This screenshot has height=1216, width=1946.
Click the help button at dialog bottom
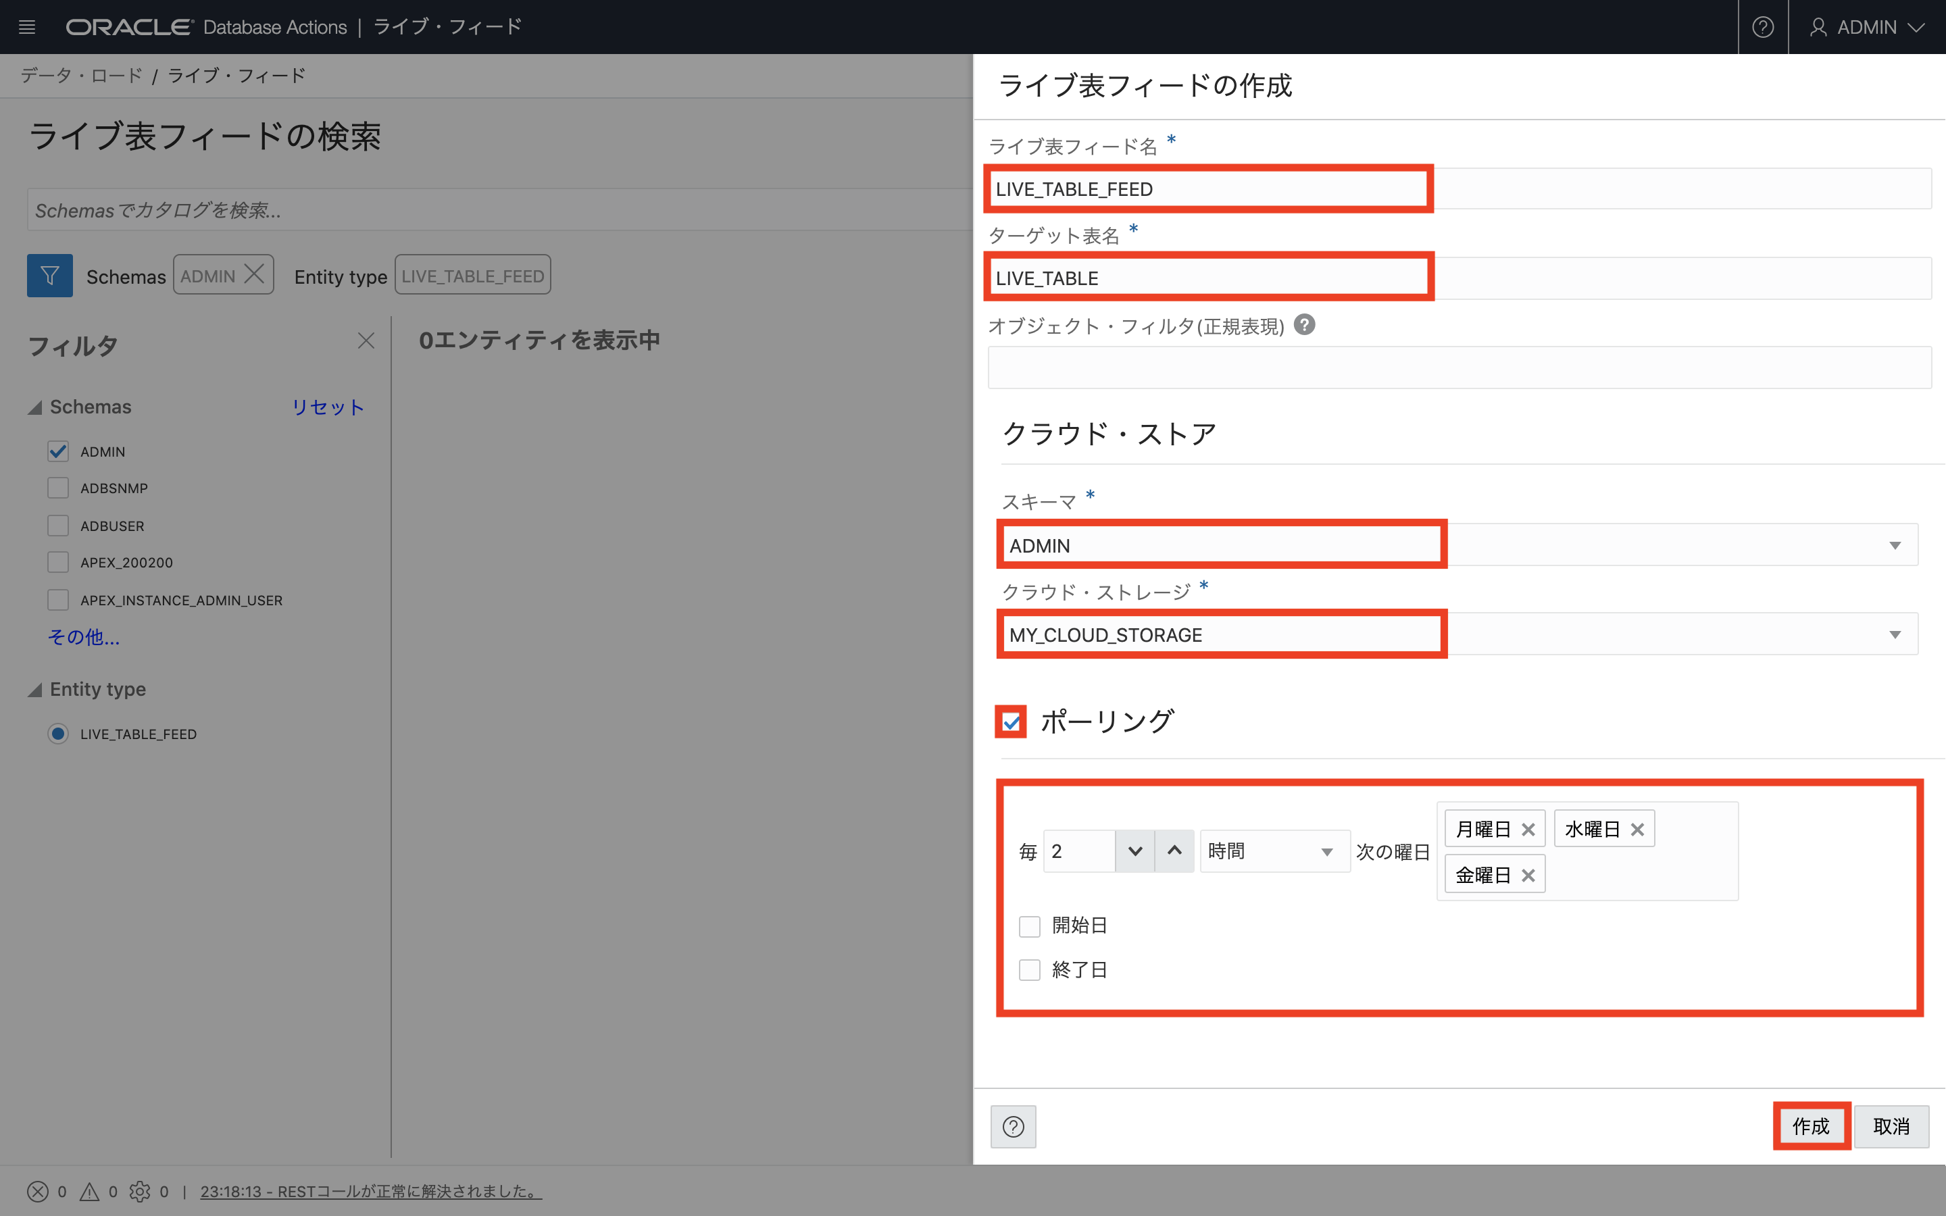pos(1014,1126)
